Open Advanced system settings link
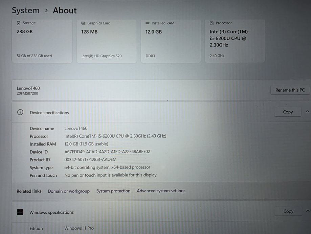The width and height of the screenshot is (311, 234). [161, 191]
